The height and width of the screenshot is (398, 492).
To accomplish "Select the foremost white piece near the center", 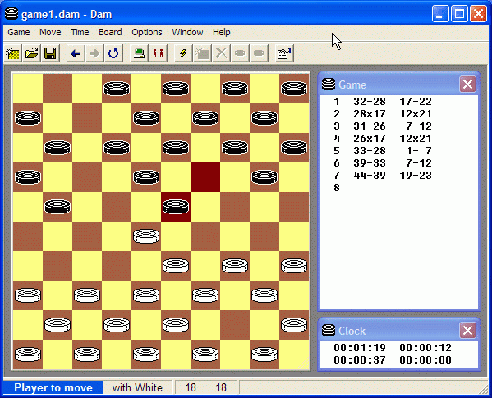I will click(x=146, y=236).
